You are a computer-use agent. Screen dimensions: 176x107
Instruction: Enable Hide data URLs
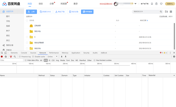pos(26,60)
